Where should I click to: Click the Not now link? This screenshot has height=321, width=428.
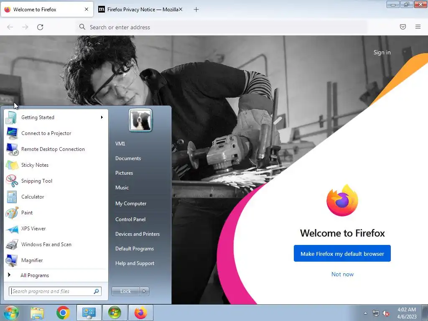(x=342, y=274)
